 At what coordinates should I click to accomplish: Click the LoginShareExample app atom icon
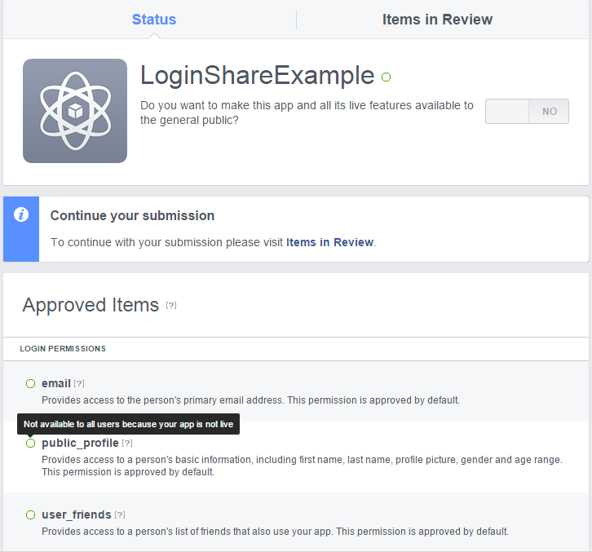[x=75, y=111]
